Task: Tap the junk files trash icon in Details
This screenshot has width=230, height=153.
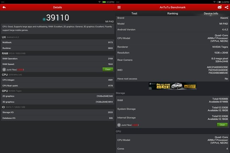Action: pyautogui.click(x=4, y=70)
